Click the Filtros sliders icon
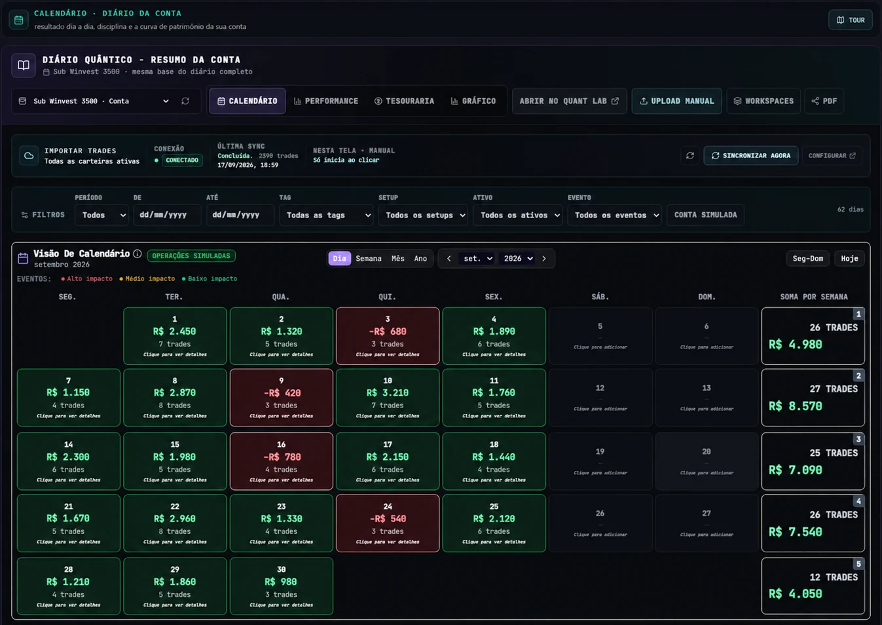Image resolution: width=882 pixels, height=625 pixels. tap(25, 215)
